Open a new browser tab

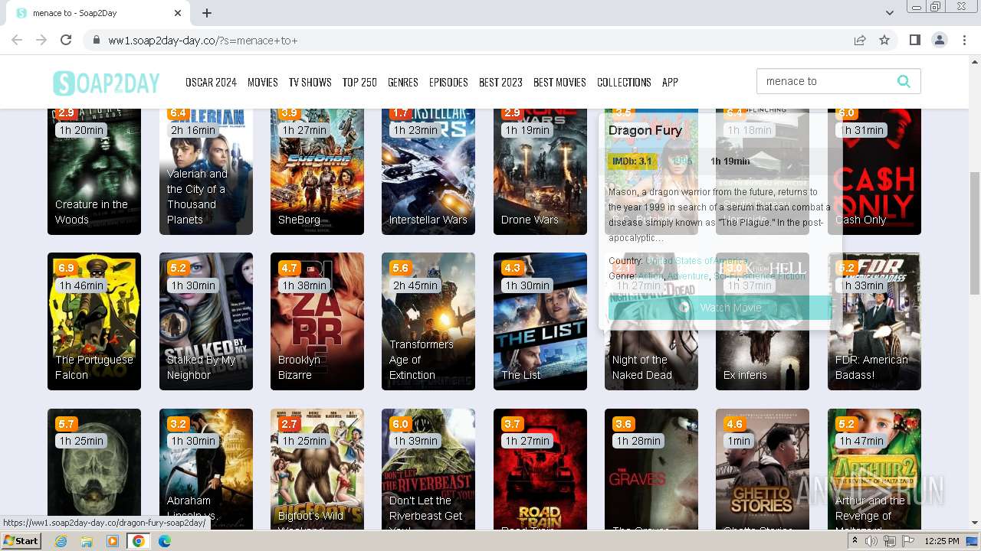(x=207, y=13)
